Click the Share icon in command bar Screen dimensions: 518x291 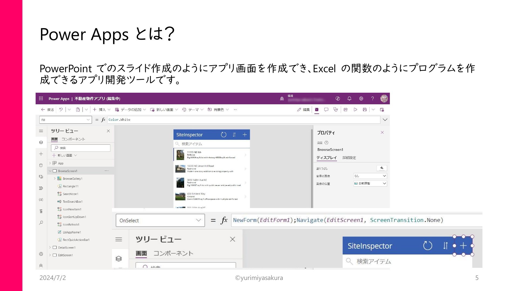346,110
